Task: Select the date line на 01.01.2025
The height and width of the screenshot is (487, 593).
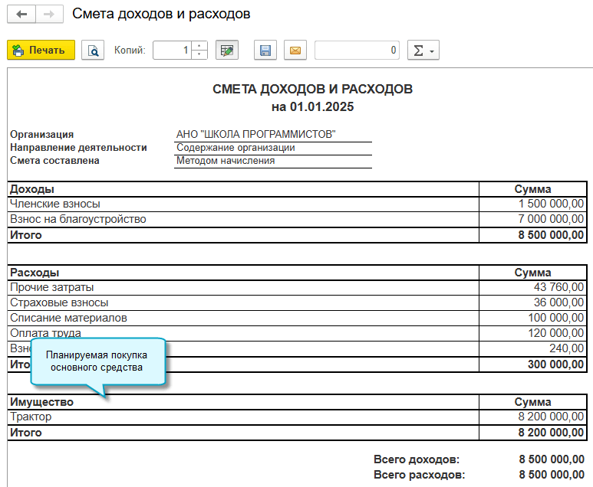Action: 312,107
